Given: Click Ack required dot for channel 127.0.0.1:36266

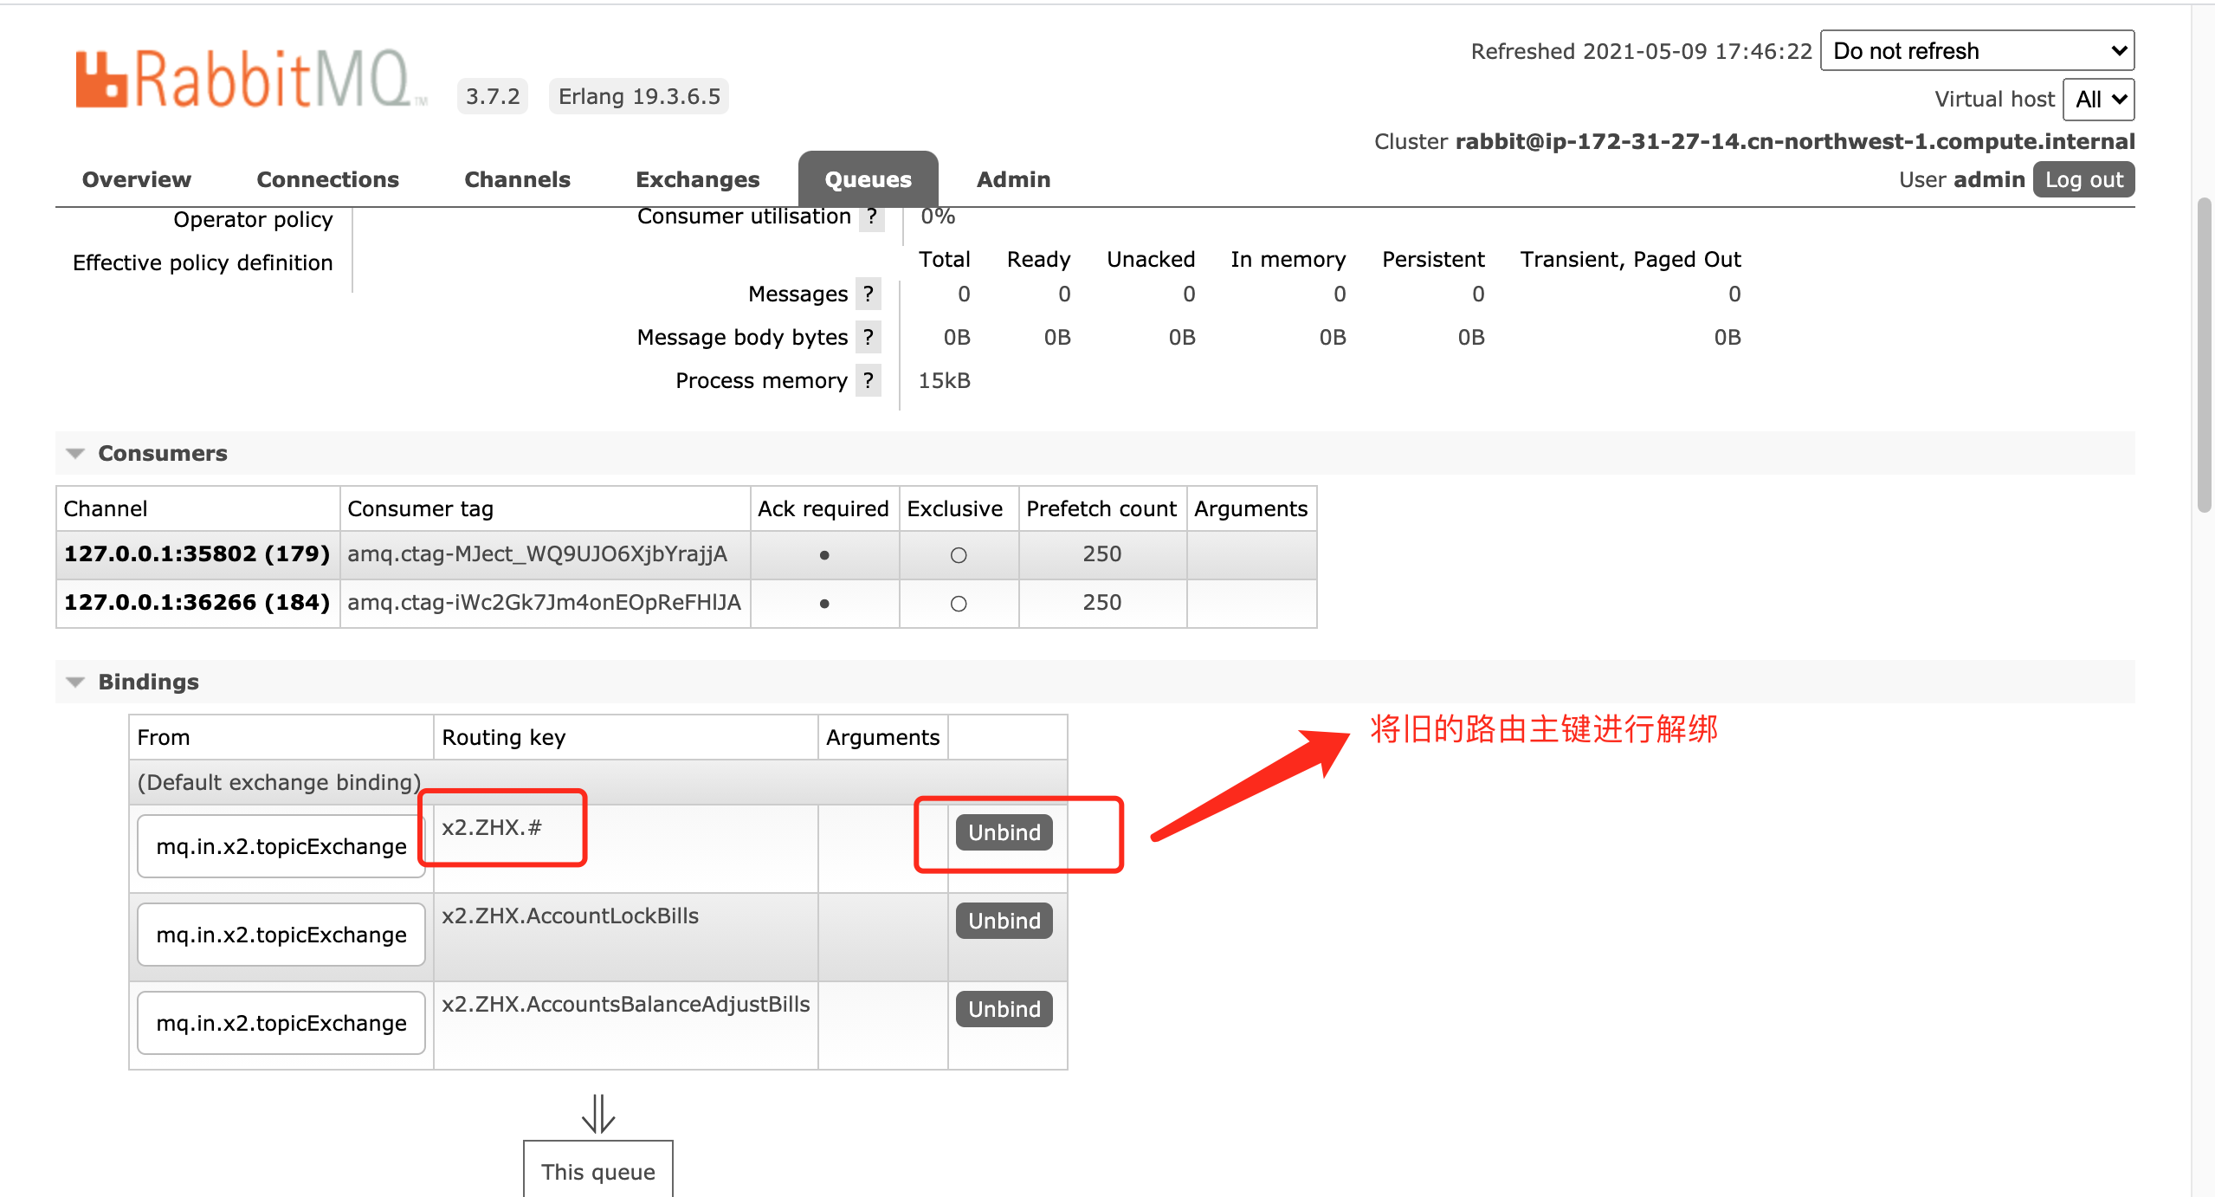Looking at the screenshot, I should point(824,603).
